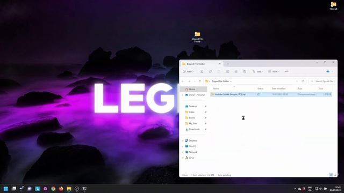Click the OneDrive cloud status icon
Viewport: 344px width, 193px height.
pos(328,71)
